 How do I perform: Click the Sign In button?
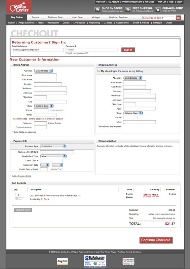pyautogui.click(x=128, y=50)
